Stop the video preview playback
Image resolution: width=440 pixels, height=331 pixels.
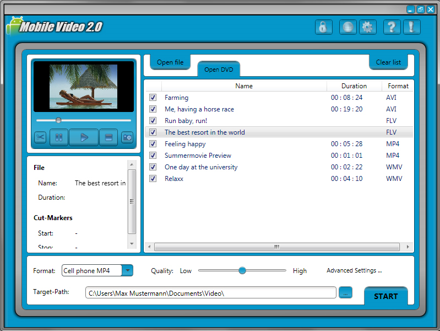pos(108,137)
